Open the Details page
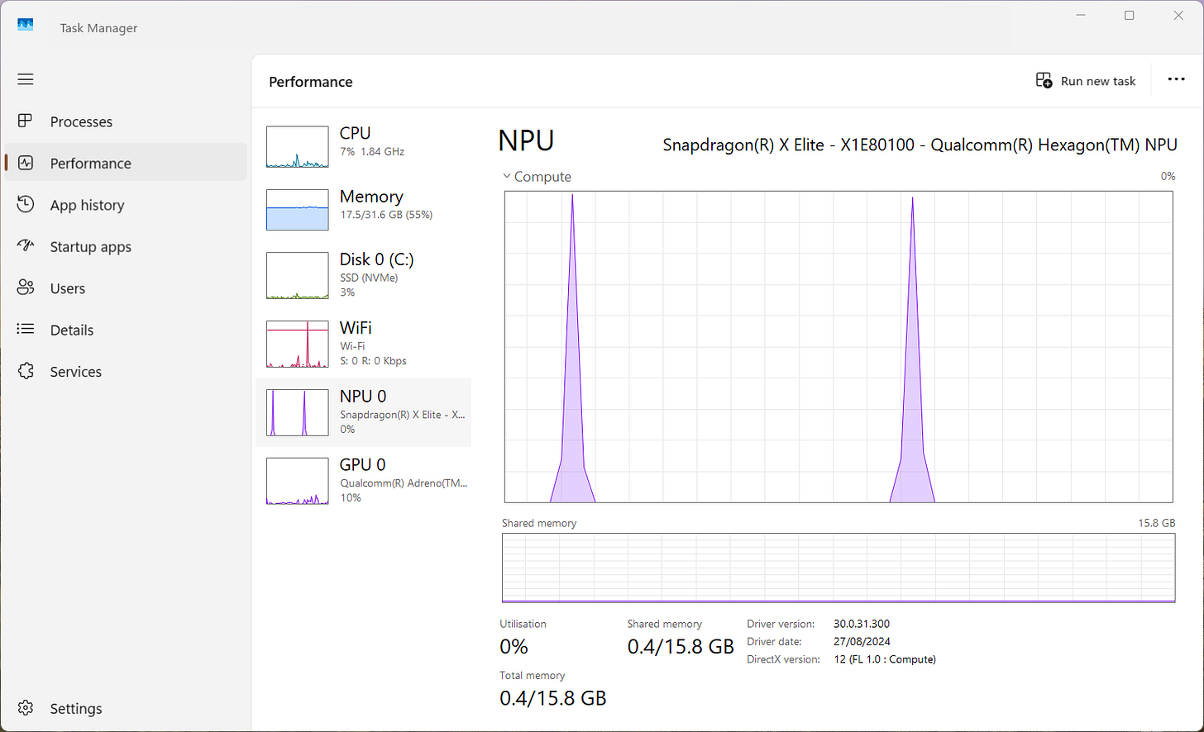 point(126,330)
